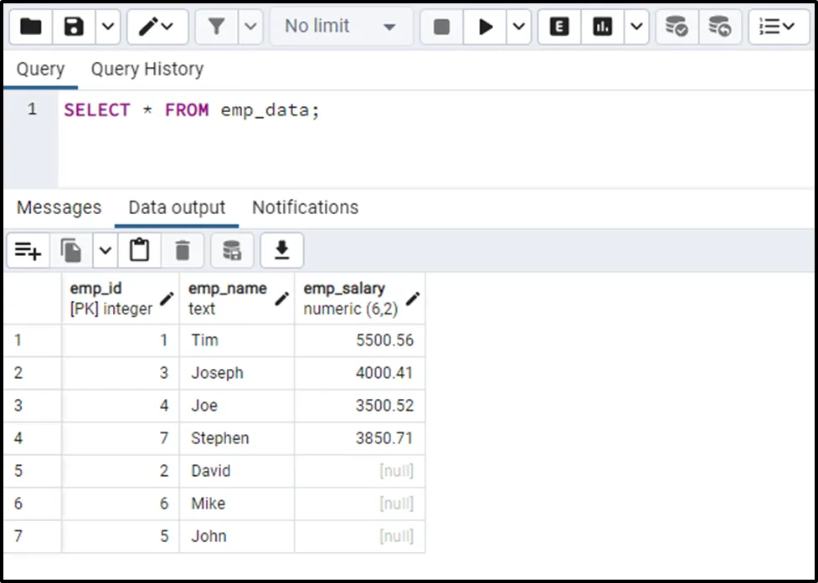Click the Rollback database icon

[719, 27]
